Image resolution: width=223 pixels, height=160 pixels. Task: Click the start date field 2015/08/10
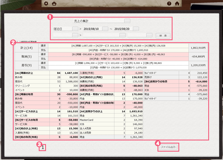point(93,29)
